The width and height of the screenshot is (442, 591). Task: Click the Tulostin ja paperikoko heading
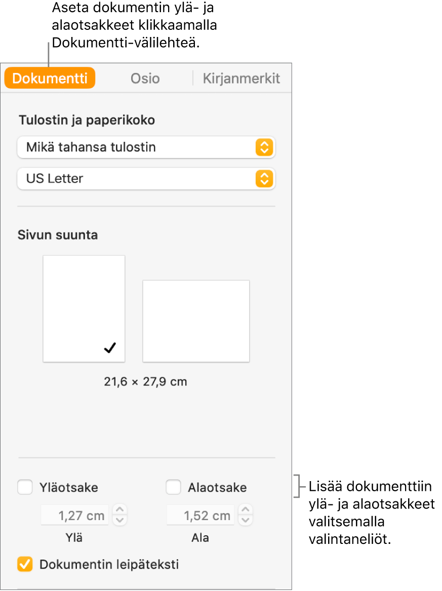(87, 120)
